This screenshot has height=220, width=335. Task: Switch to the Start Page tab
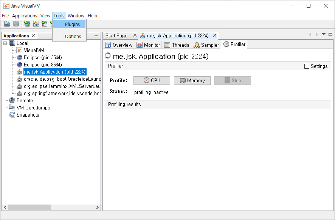[x=116, y=35]
